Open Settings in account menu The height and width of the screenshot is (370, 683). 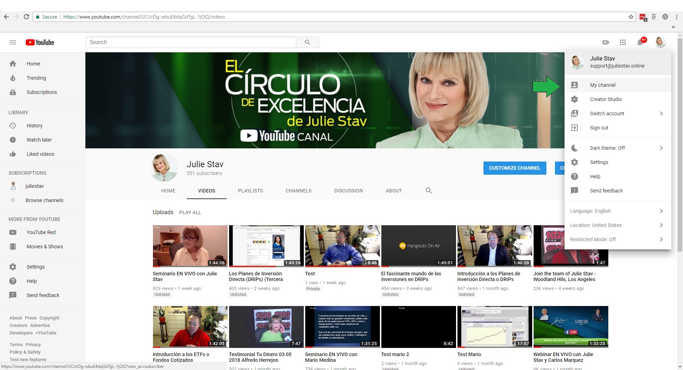coord(618,162)
